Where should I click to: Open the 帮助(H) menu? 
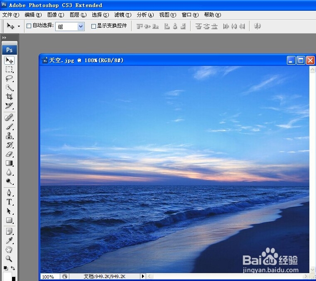[213, 15]
